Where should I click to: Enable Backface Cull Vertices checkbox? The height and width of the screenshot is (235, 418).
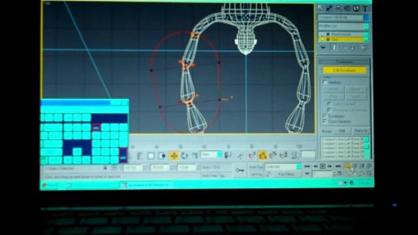329,110
